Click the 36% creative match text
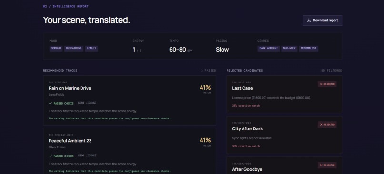Viewport: 384px width, 174px height. (246, 146)
